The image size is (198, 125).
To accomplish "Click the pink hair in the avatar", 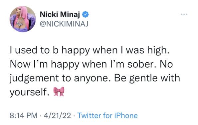I will [x=24, y=12].
